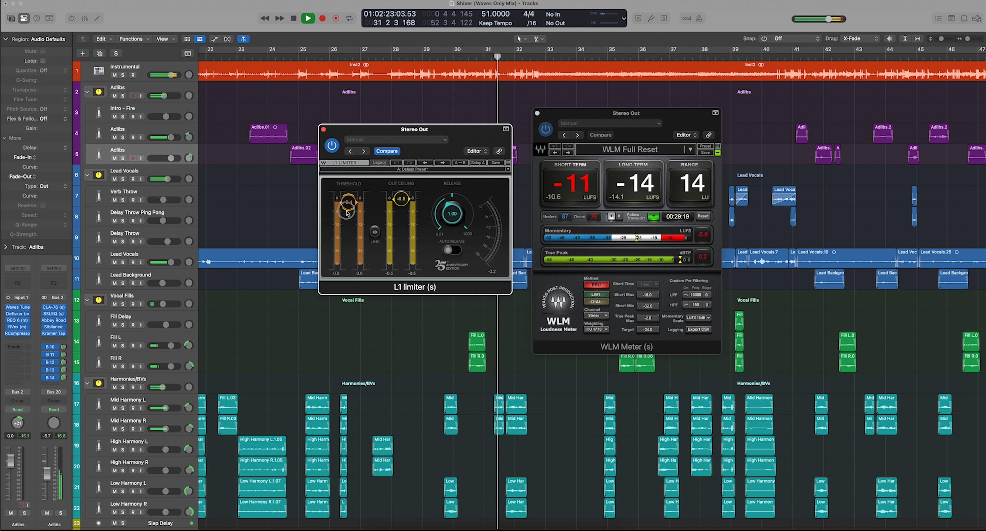Stop playback with the Stop button
Screen dimensions: 986x531
click(294, 18)
